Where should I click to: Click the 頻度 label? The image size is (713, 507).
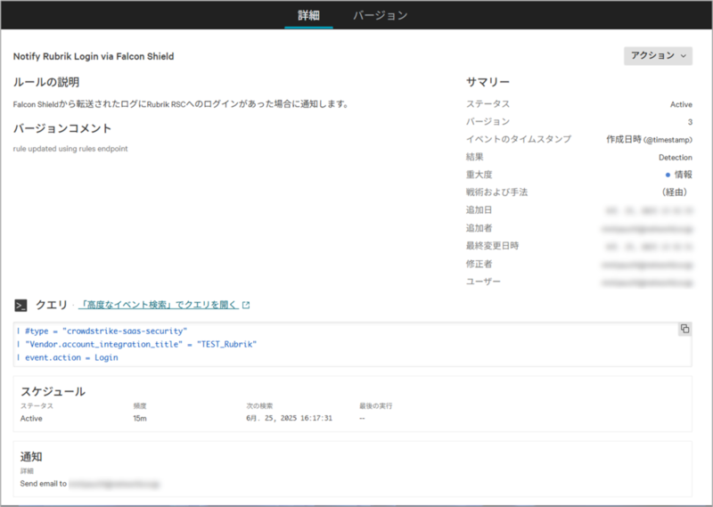tap(140, 405)
